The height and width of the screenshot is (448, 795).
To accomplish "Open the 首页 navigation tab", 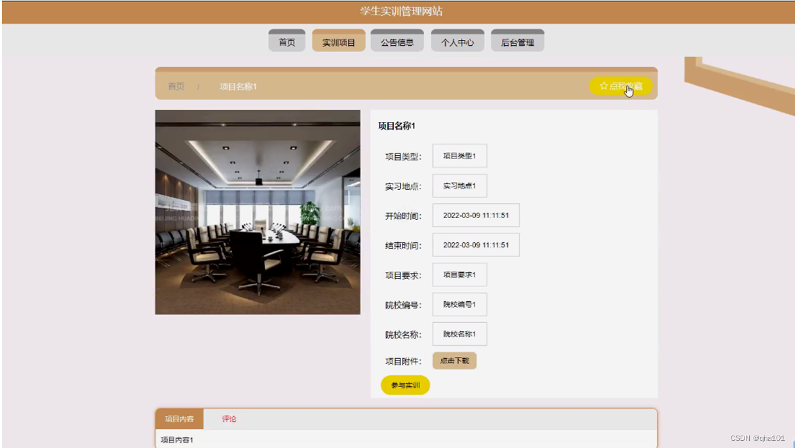I will pyautogui.click(x=286, y=40).
